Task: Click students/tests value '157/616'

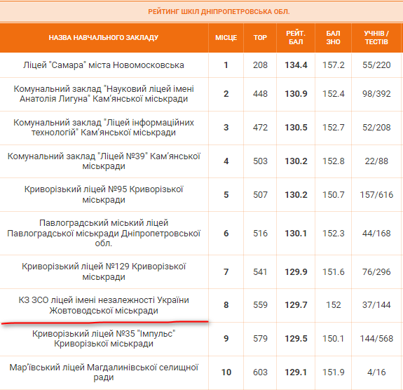Action: (376, 195)
